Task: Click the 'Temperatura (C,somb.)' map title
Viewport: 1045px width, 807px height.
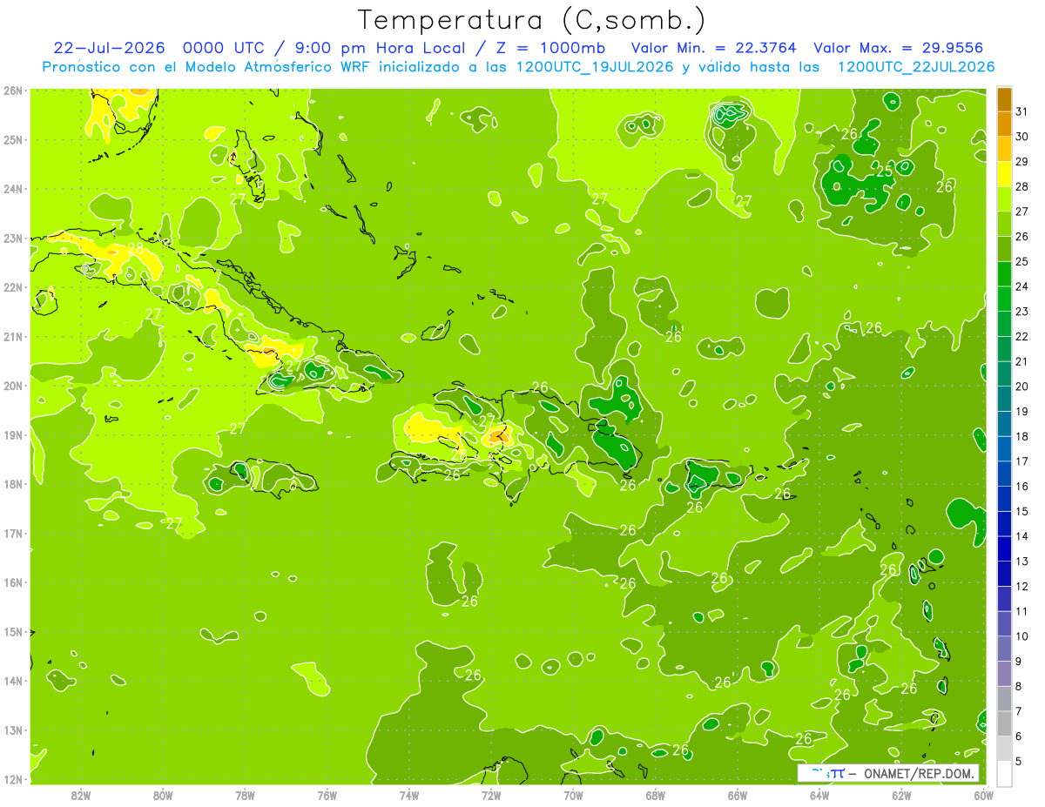Action: (532, 20)
